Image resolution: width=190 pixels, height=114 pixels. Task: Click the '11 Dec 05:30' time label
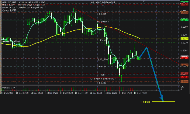37,93
